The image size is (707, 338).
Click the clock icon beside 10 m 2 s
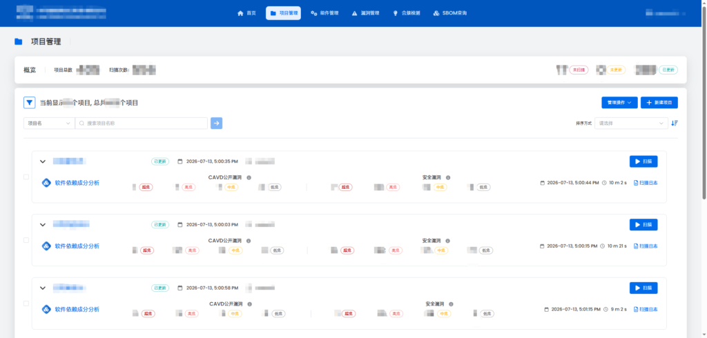(603, 183)
